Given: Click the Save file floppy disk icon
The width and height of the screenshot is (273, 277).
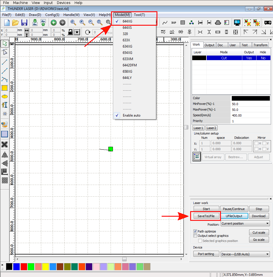Looking at the screenshot, I should (x=24, y=23).
